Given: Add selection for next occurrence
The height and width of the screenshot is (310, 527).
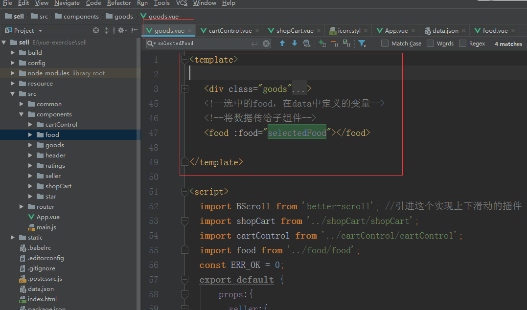Looking at the screenshot, I should (x=322, y=44).
